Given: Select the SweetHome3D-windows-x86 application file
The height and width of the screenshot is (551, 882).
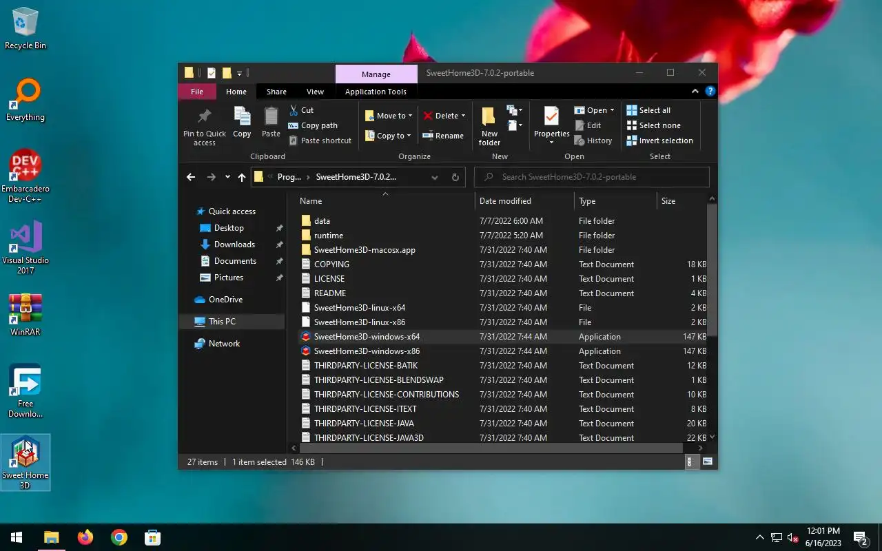Looking at the screenshot, I should pyautogui.click(x=367, y=351).
